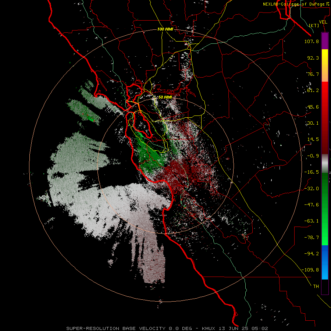
Task: Select the -78.7 velocity scale value
Action: 312,238
